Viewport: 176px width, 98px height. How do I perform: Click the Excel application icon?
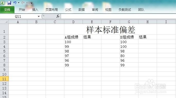pos(2,3)
